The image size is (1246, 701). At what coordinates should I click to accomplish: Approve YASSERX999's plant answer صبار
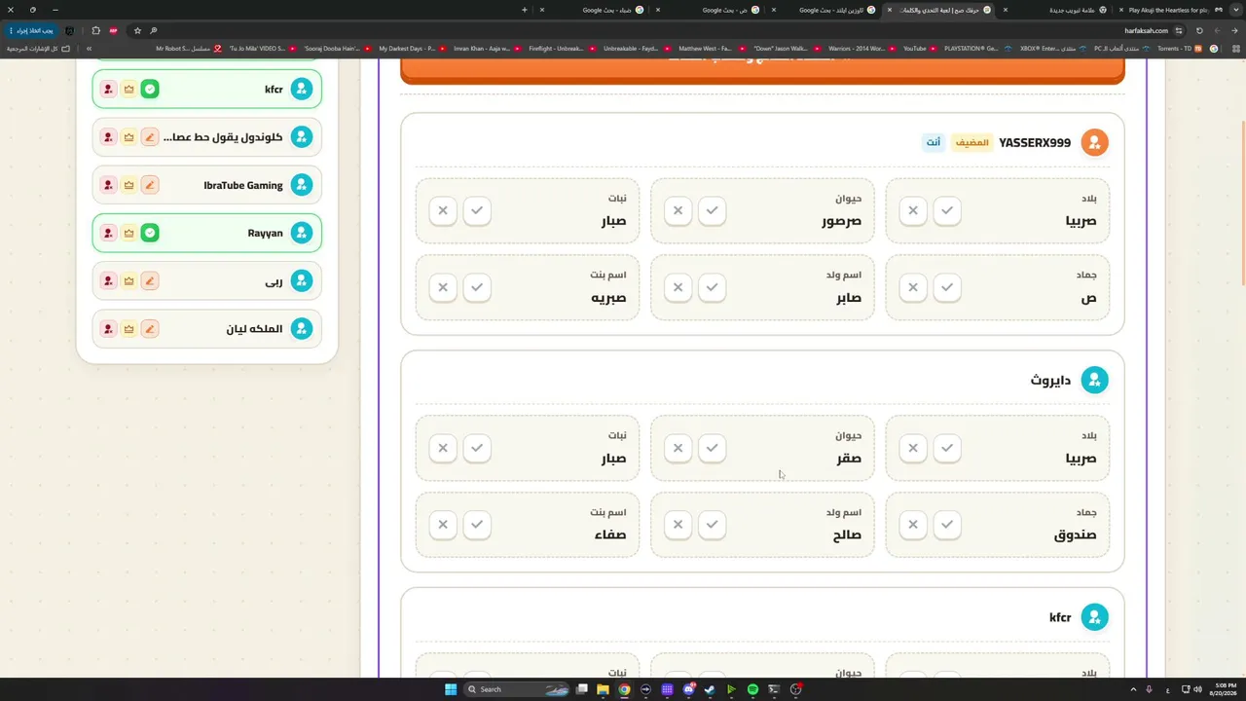[477, 210]
